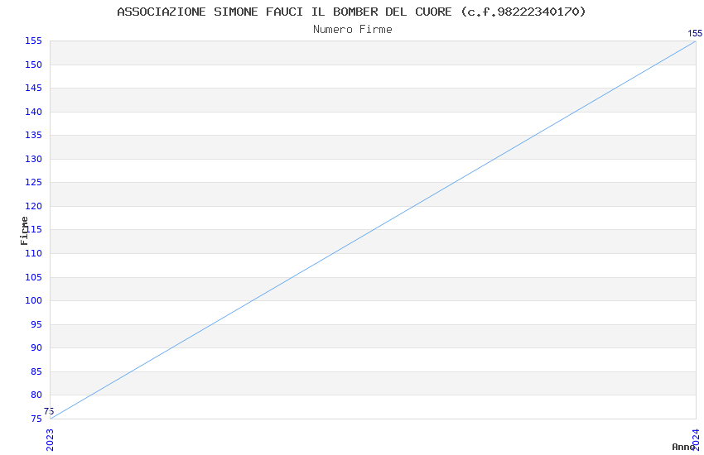
Task: Click the x-axis year label 2024
Action: tap(696, 440)
